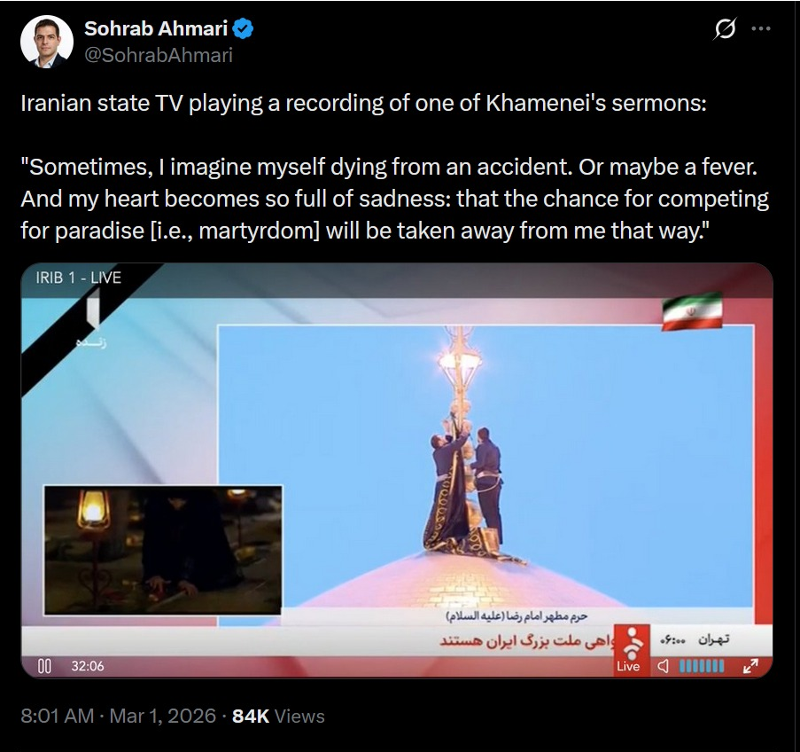Image resolution: width=800 pixels, height=752 pixels.
Task: Click the tweet text about Khamenei's sermons
Action: point(394,167)
